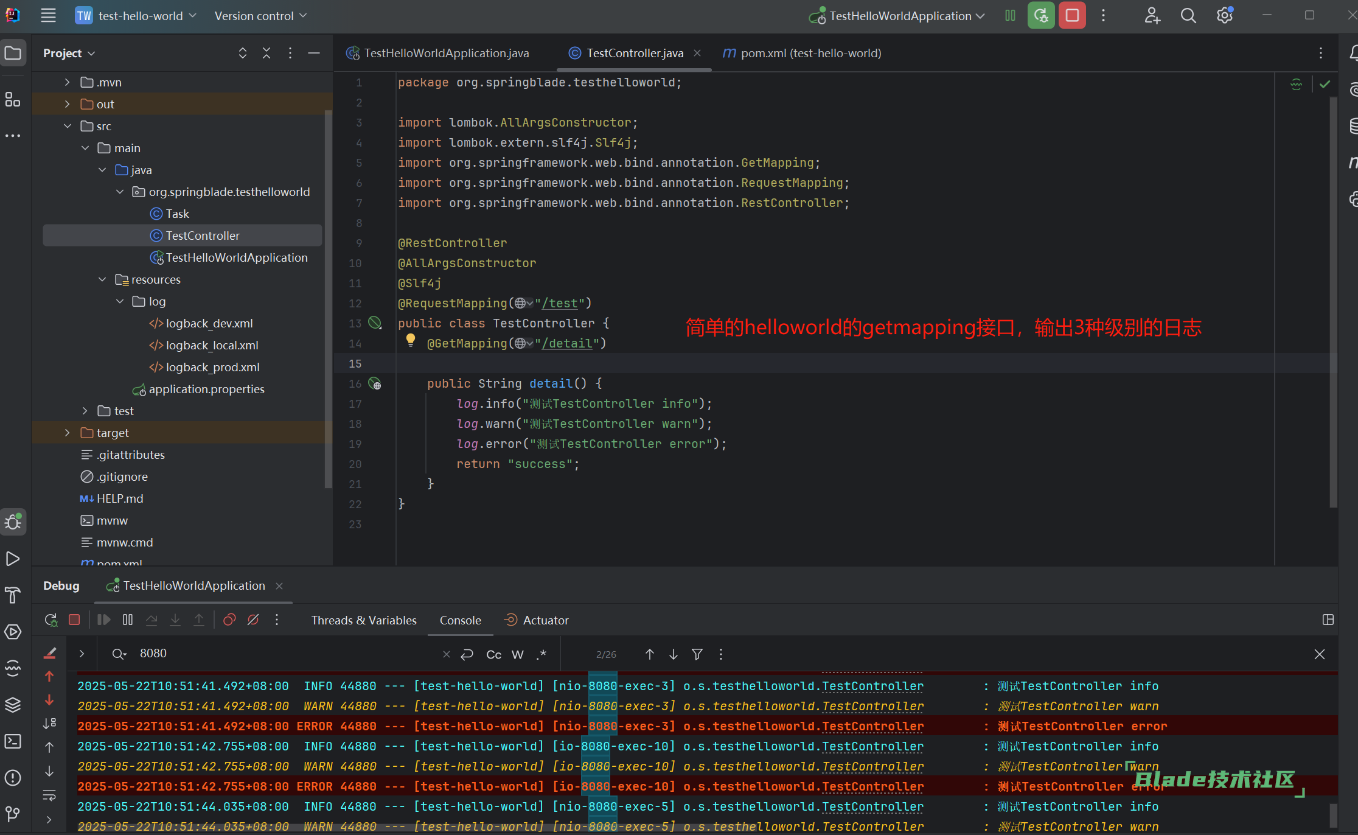Viewport: 1358px width, 835px height.
Task: Switch to Threads & Variables tab
Action: [x=364, y=620]
